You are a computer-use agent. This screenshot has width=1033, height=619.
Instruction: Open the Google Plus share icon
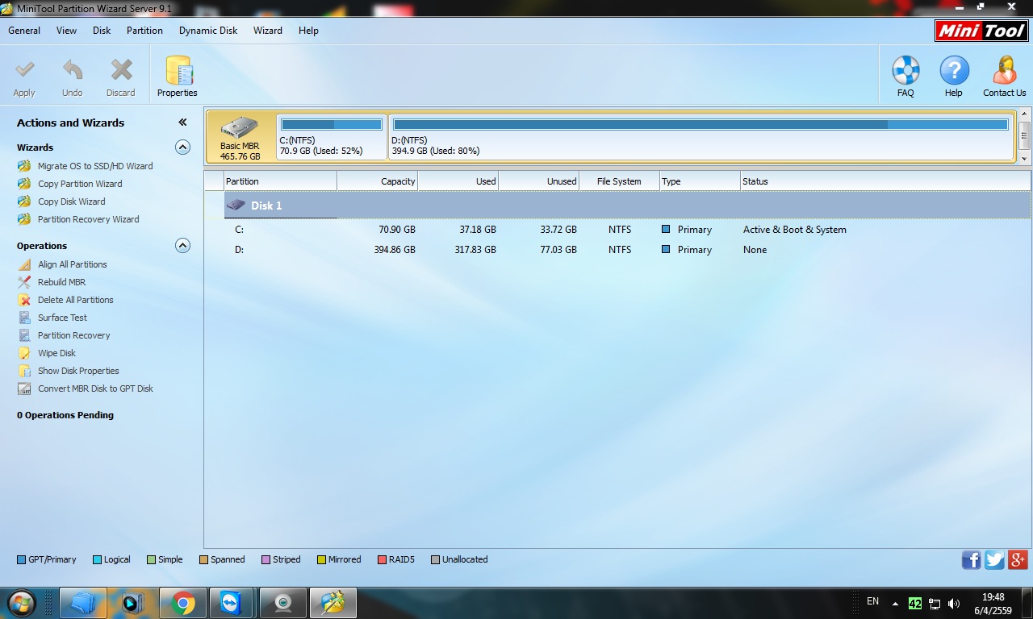coord(1018,560)
